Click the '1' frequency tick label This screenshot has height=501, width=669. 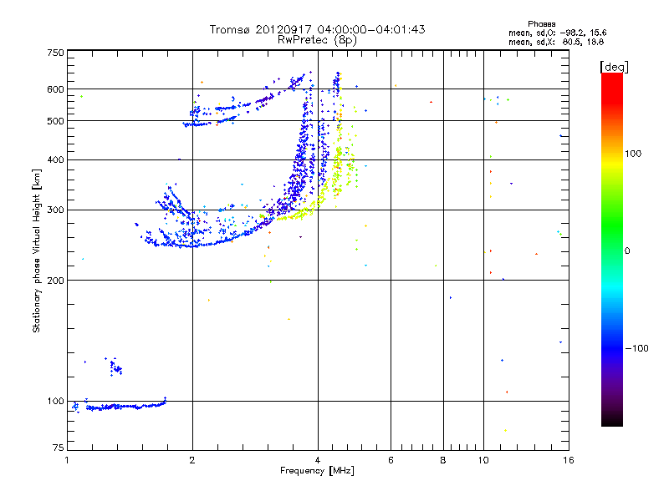[68, 460]
